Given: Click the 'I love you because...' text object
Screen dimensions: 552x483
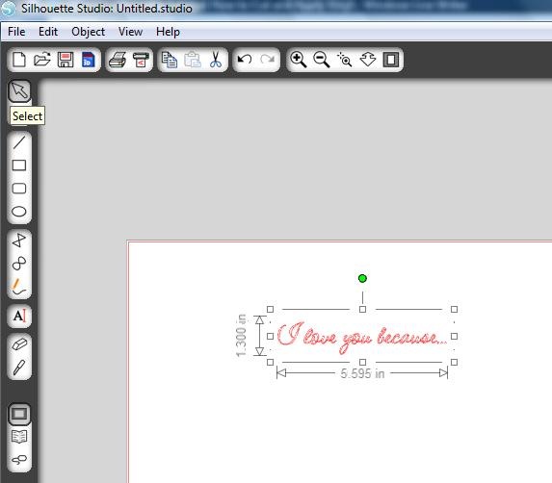Looking at the screenshot, I should [x=362, y=337].
